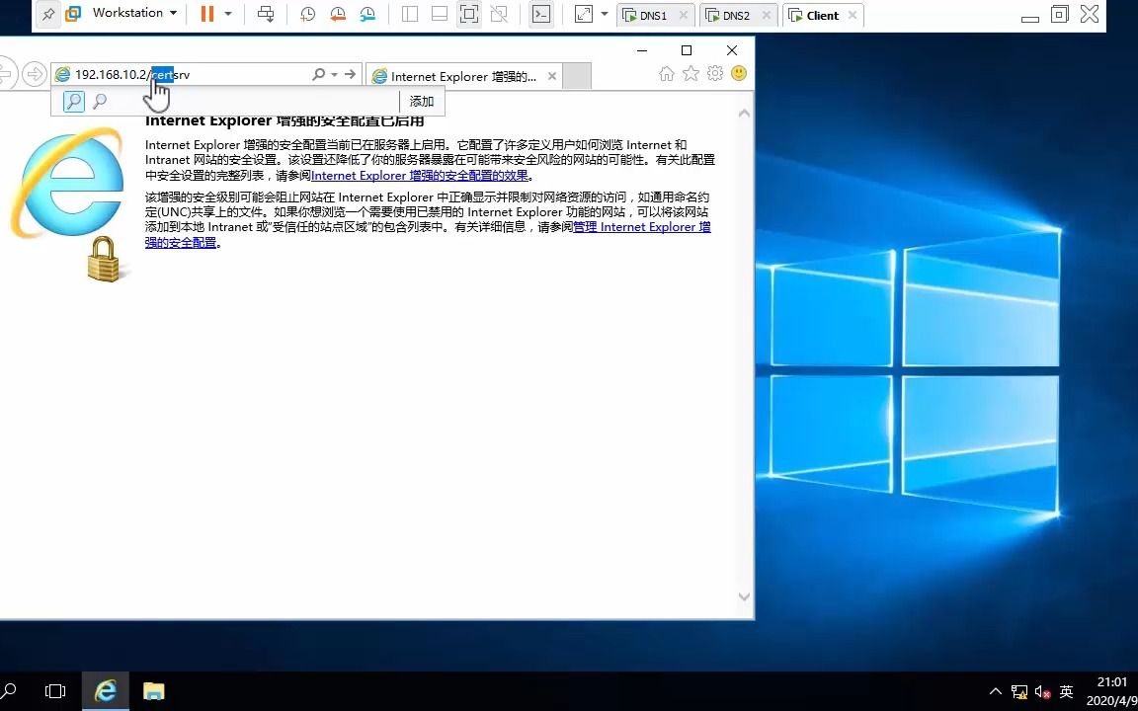
Task: Open the Workstation menu dropdown
Action: point(126,13)
